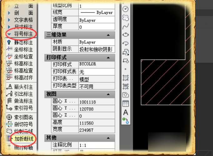Collapse the 符号标注 menu section
213x156 pixels.
(x=21, y=34)
